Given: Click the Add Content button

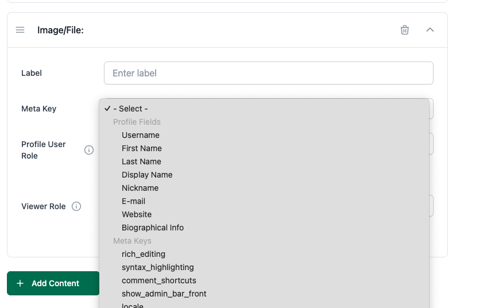Looking at the screenshot, I should tap(53, 283).
